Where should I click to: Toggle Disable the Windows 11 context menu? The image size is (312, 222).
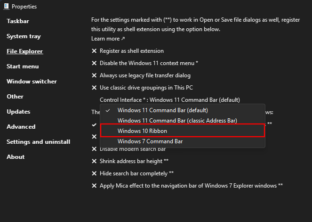point(148,63)
